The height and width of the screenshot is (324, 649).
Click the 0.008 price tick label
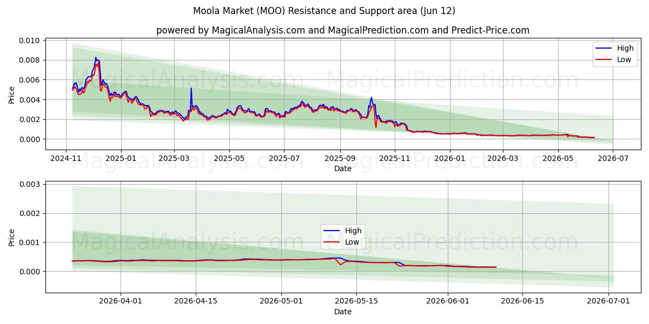[x=30, y=60]
